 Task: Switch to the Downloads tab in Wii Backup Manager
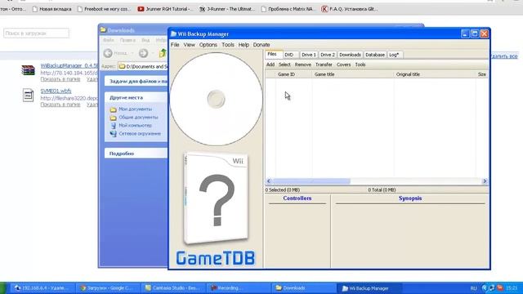350,55
